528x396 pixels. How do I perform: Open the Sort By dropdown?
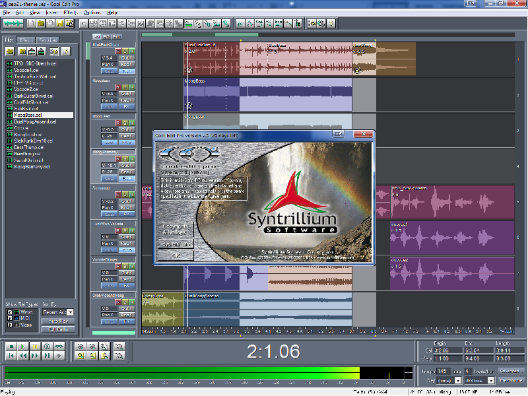(70, 312)
